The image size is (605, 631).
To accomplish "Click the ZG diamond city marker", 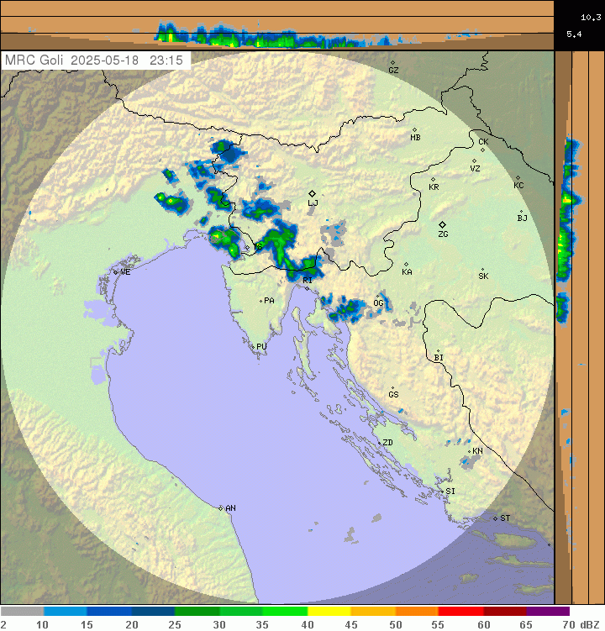I will [x=442, y=224].
